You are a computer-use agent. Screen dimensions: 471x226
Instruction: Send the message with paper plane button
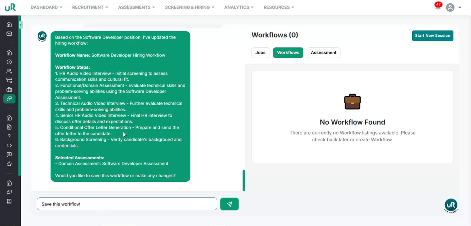tap(229, 204)
